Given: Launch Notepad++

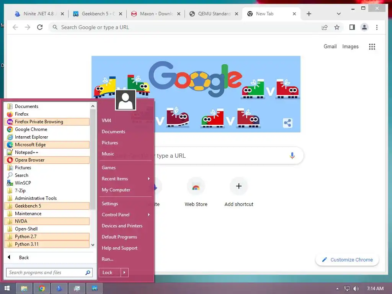Looking at the screenshot, I should (47, 152).
